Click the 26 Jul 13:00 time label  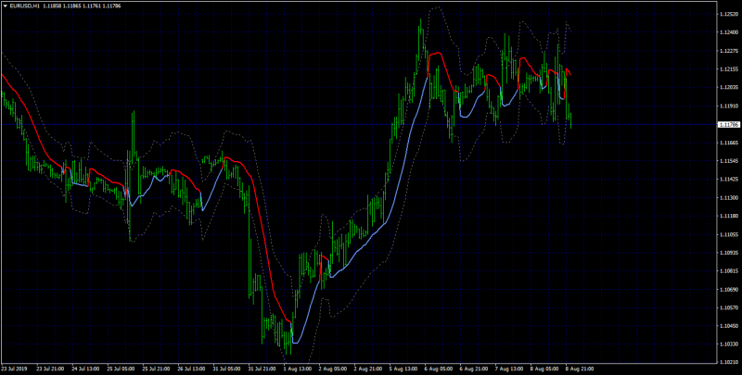point(191,369)
